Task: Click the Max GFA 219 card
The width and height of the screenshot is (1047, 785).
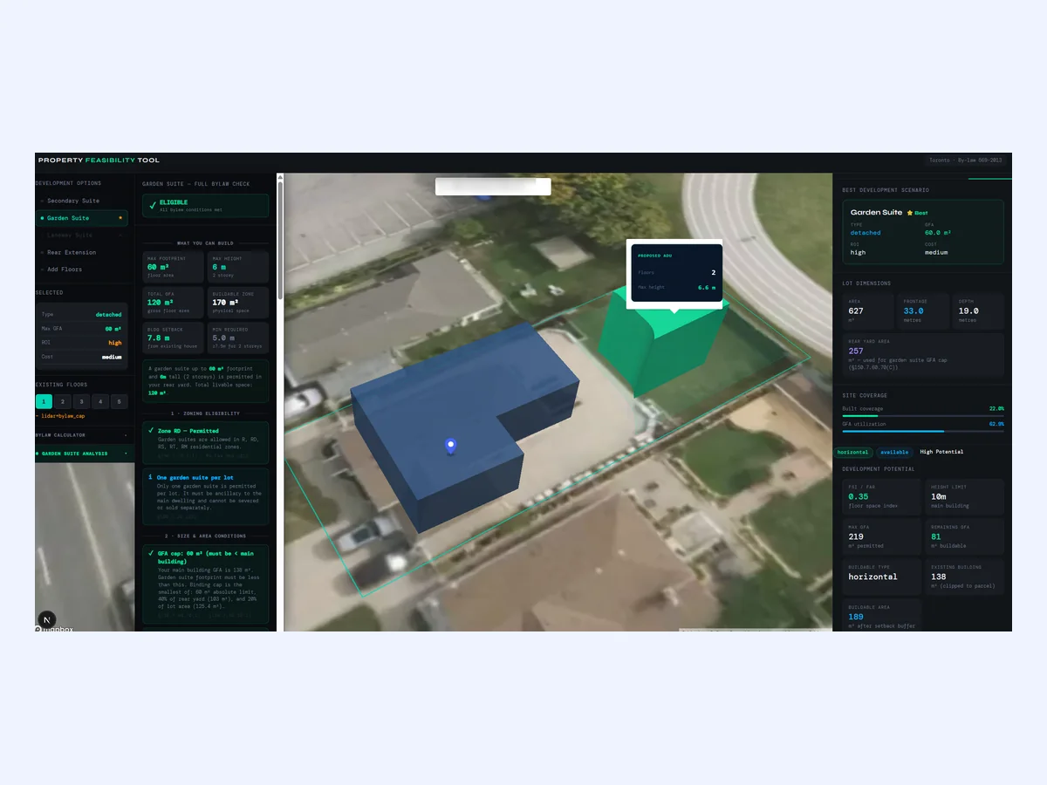Action: pos(881,536)
